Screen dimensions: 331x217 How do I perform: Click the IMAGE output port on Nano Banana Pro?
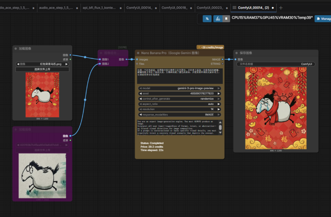coord(223,59)
